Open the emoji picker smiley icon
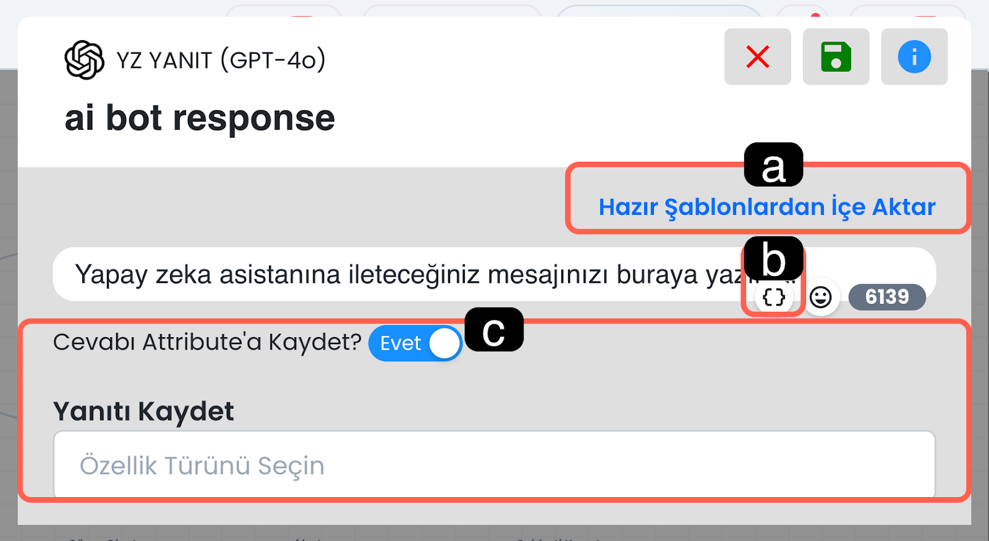This screenshot has height=541, width=989. click(x=820, y=298)
